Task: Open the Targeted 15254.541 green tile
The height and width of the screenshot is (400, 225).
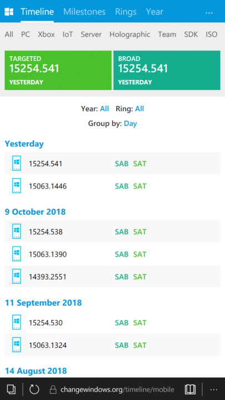Action: (x=58, y=70)
